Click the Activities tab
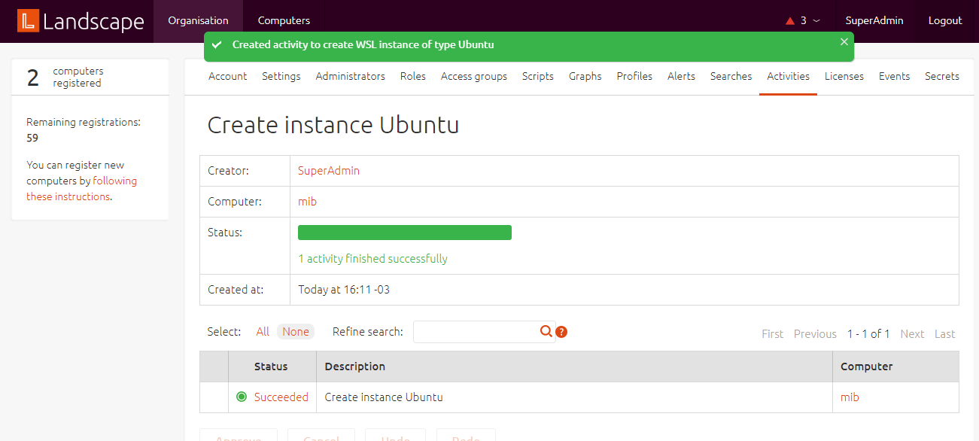 789,76
